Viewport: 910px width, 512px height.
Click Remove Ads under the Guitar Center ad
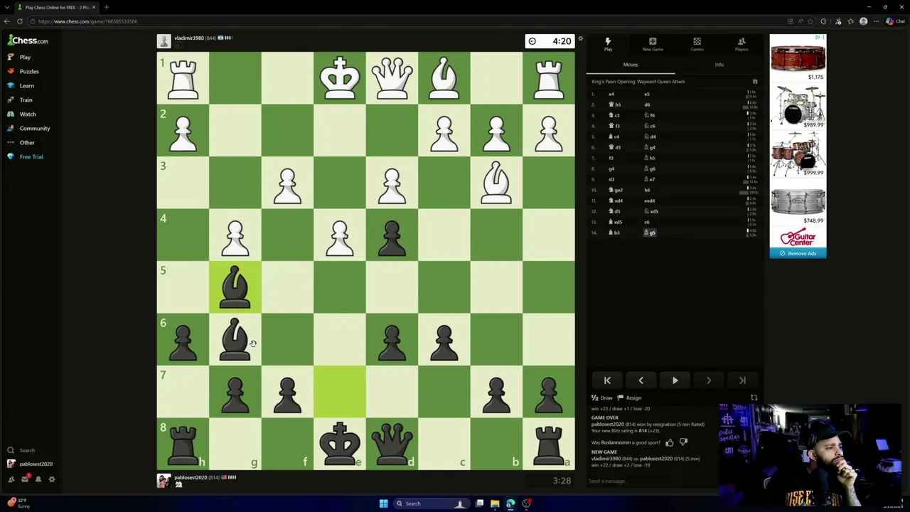click(798, 253)
